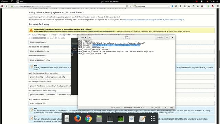This screenshot has height=124, width=220.
Task: Open the software store bag icon in dock
Action: click(131, 118)
